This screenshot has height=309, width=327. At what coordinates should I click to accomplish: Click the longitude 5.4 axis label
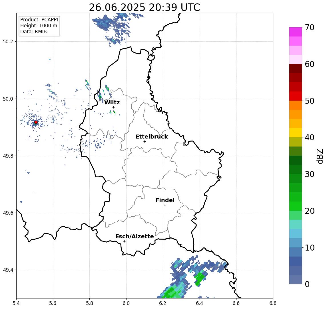point(16,303)
